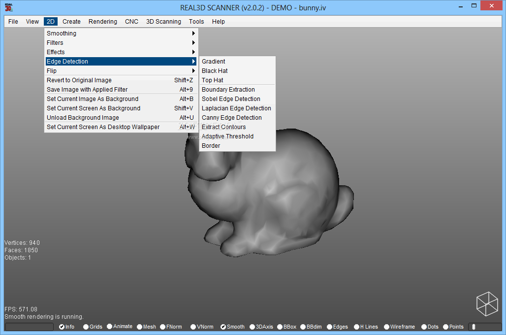
Task: Select the Border option
Action: pos(237,146)
